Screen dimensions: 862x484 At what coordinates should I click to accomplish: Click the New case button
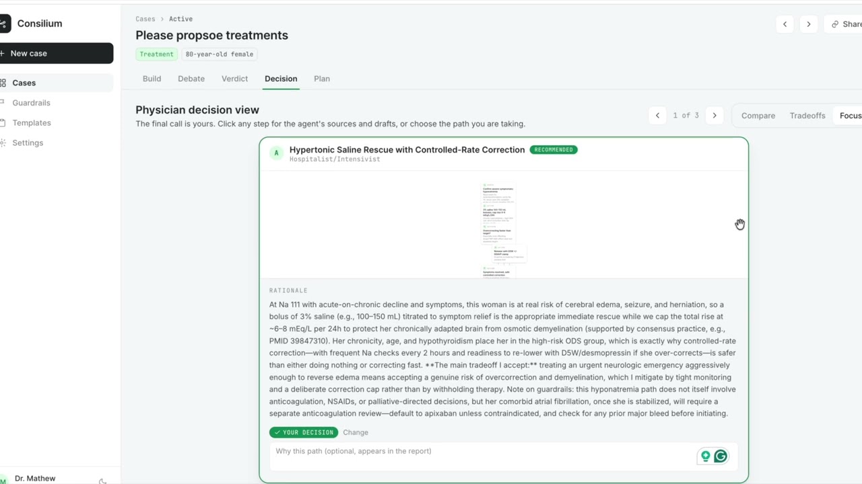coord(57,53)
